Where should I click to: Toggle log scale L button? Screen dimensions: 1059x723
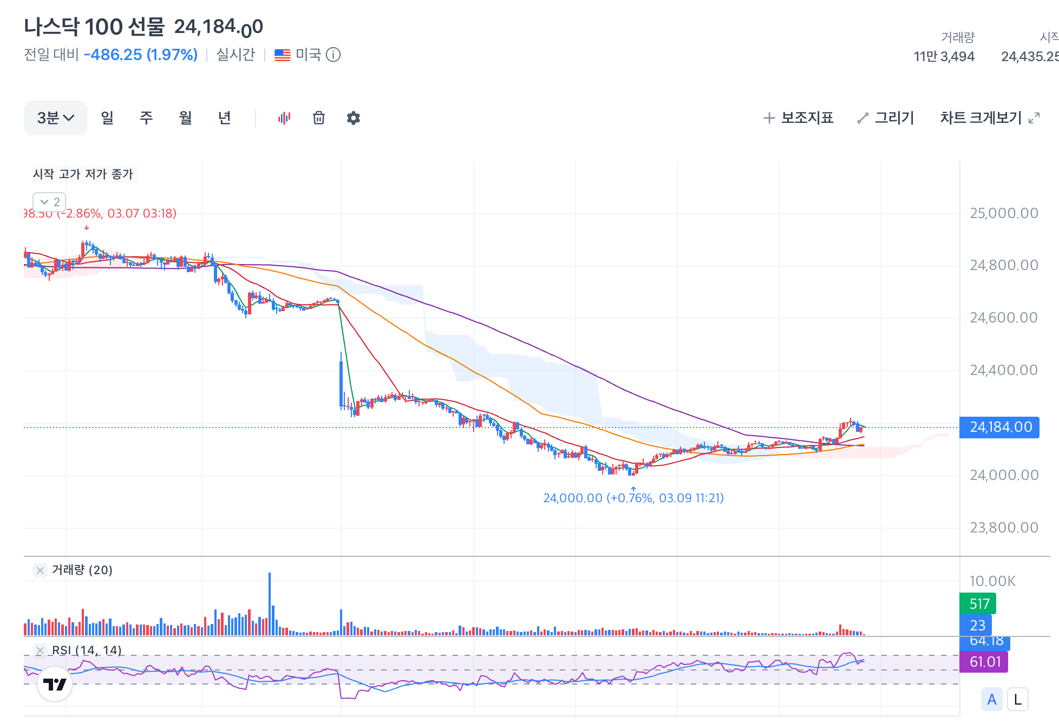(1018, 700)
